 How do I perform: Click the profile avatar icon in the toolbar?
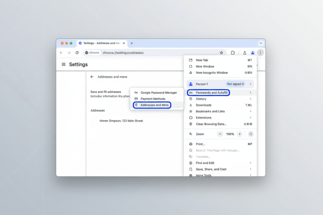[253, 53]
